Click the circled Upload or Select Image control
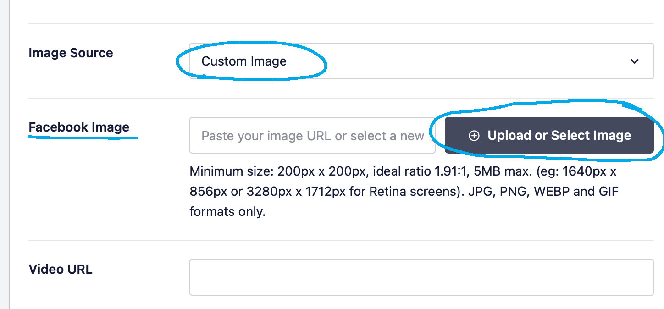 [x=549, y=135]
